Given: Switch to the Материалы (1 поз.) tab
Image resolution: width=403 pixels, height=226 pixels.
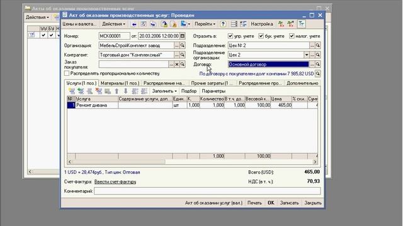Looking at the screenshot, I should (x=120, y=83).
